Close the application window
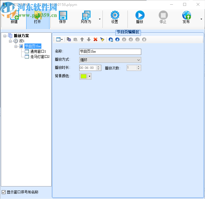 click(x=198, y=4)
